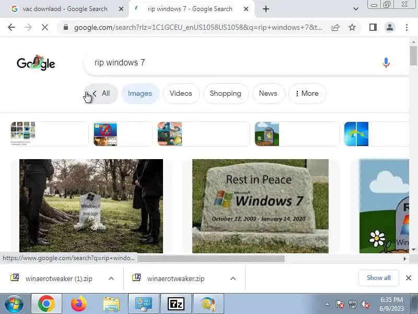This screenshot has width=418, height=314.
Task: Open Google Chrome from the taskbar
Action: [x=47, y=304]
